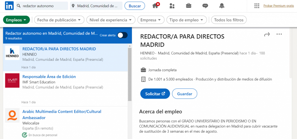Click Probar Premium gratis link
Screen dimensions: 297x139
(279, 6)
